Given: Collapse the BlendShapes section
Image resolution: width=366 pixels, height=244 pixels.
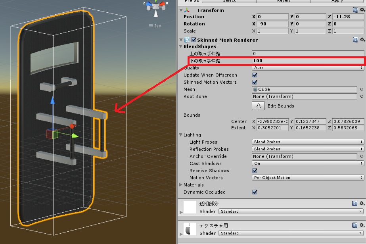Looking at the screenshot, I should pos(181,46).
